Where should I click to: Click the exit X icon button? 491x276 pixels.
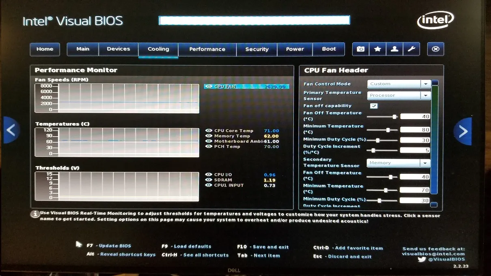tap(435, 49)
